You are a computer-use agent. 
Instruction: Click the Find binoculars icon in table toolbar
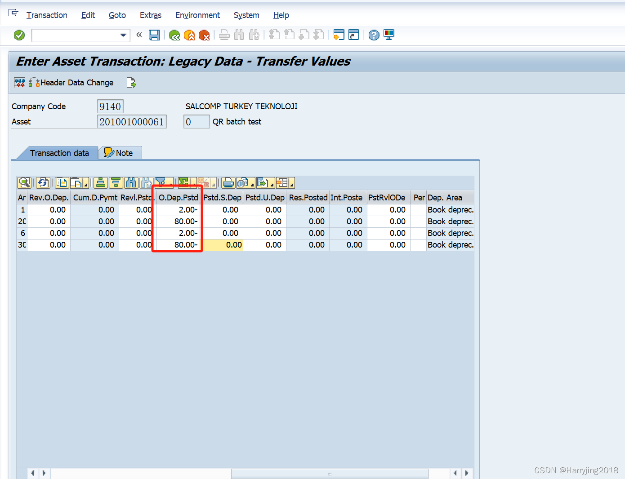[x=131, y=182]
